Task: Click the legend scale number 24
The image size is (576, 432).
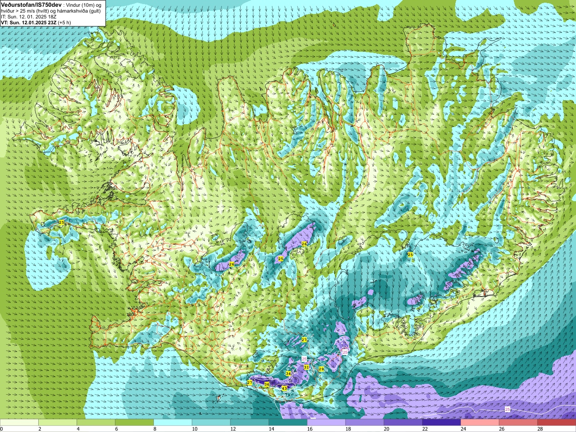Action: coord(463,429)
